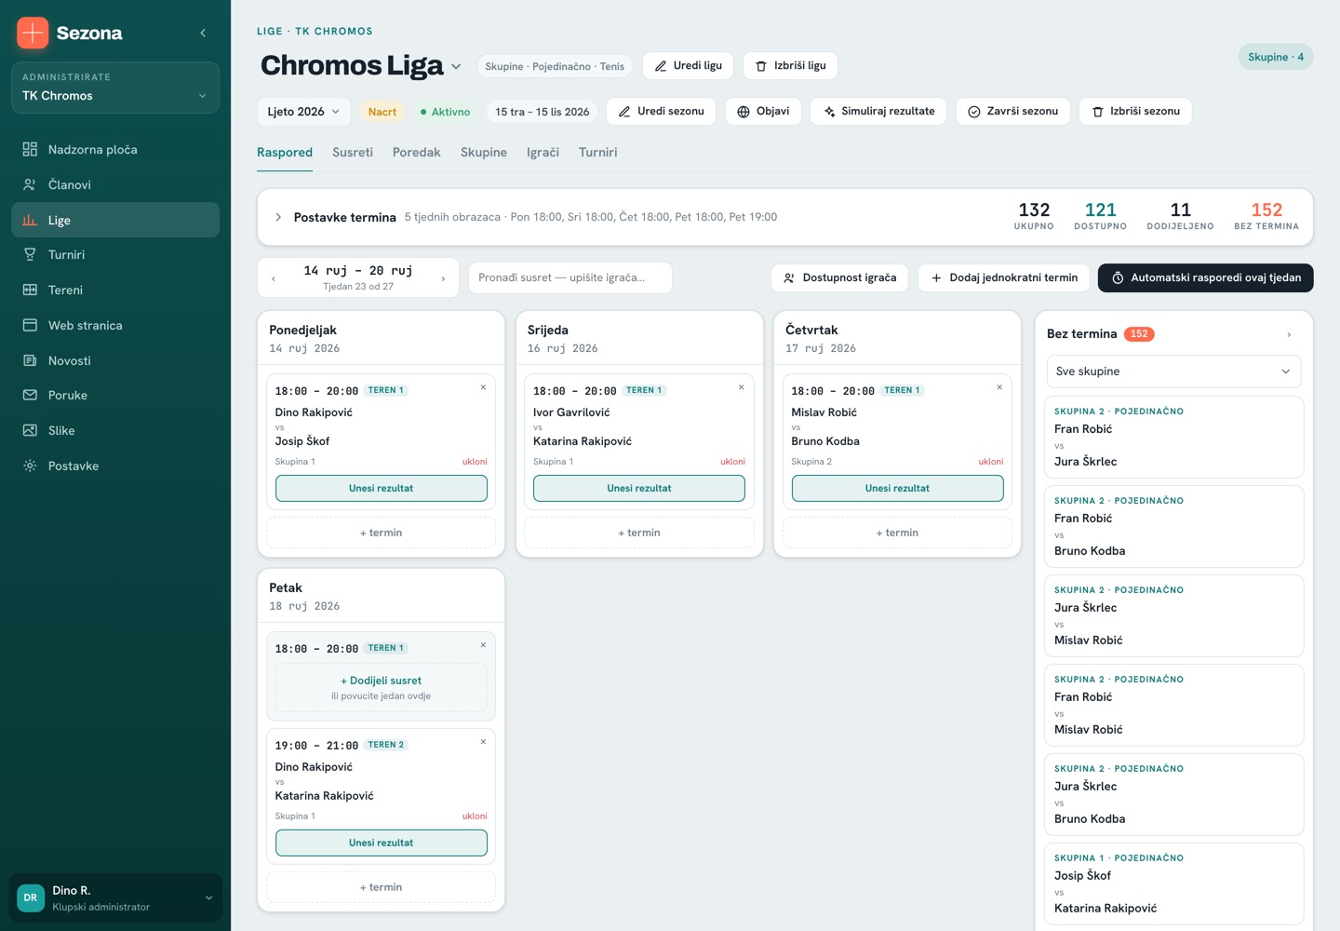Open Dostupnost igrača
This screenshot has height=931, width=1340.
pyautogui.click(x=840, y=278)
